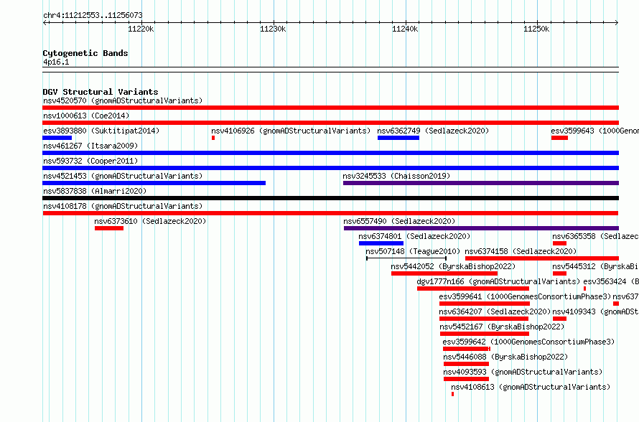Select the Cytogenetic Bands track title
The height and width of the screenshot is (422, 639).
pyautogui.click(x=85, y=53)
